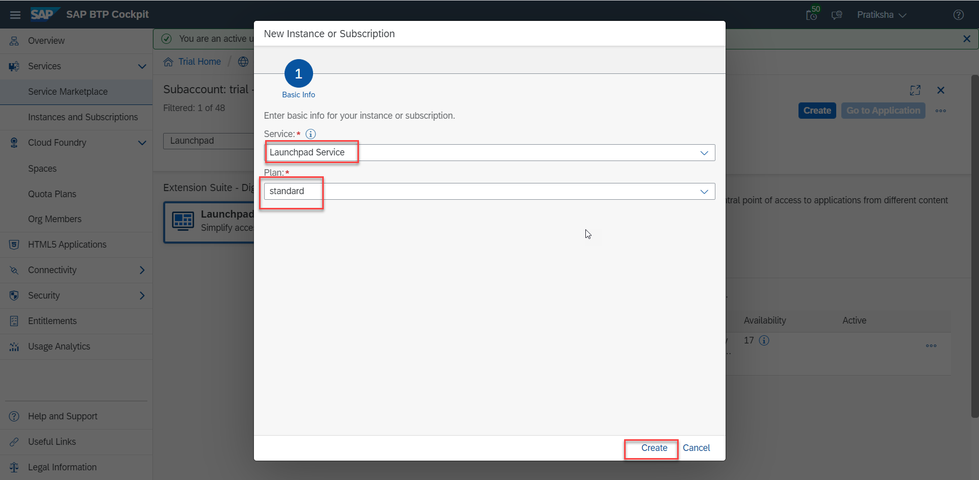
Task: Click the feedback chat icon
Action: (837, 15)
